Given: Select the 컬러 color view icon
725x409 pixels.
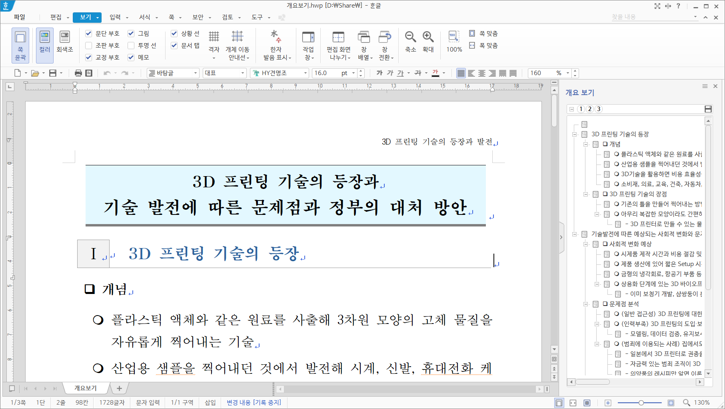Looking at the screenshot, I should (45, 45).
